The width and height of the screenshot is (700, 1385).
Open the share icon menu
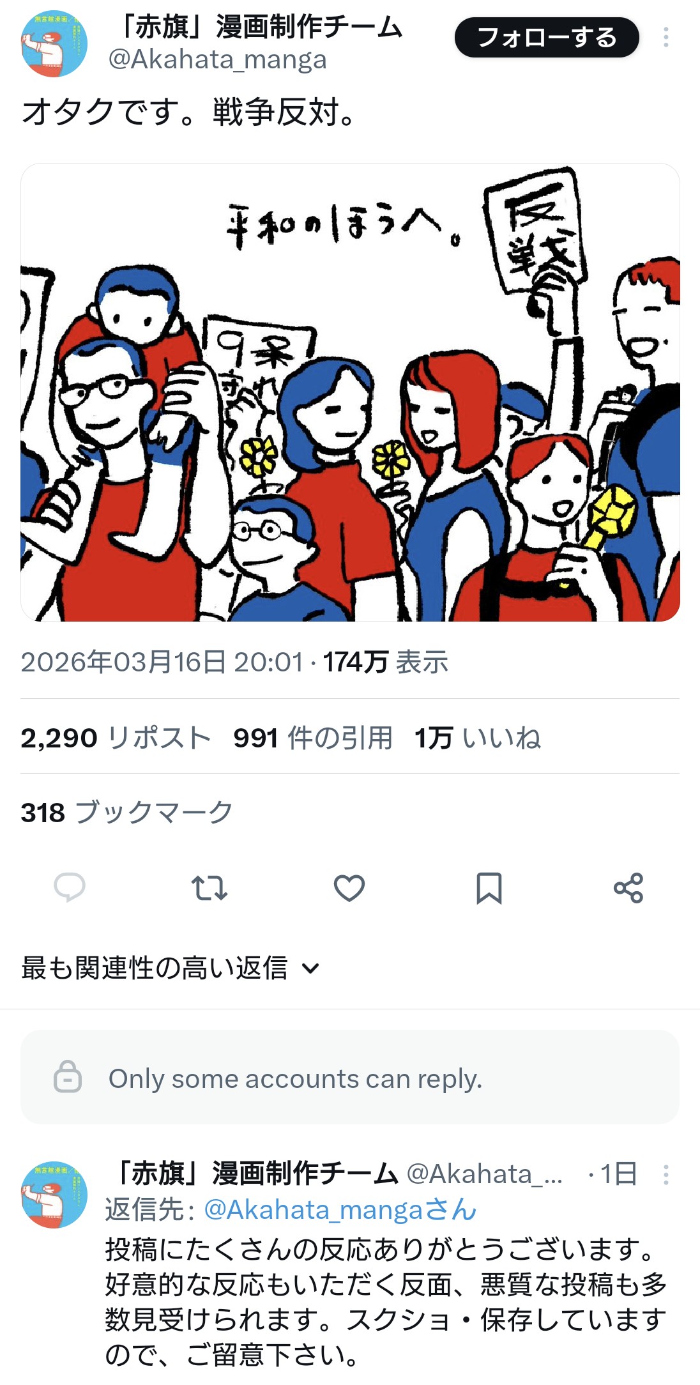point(628,888)
